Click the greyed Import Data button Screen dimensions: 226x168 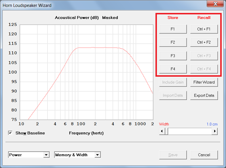(x=173, y=95)
